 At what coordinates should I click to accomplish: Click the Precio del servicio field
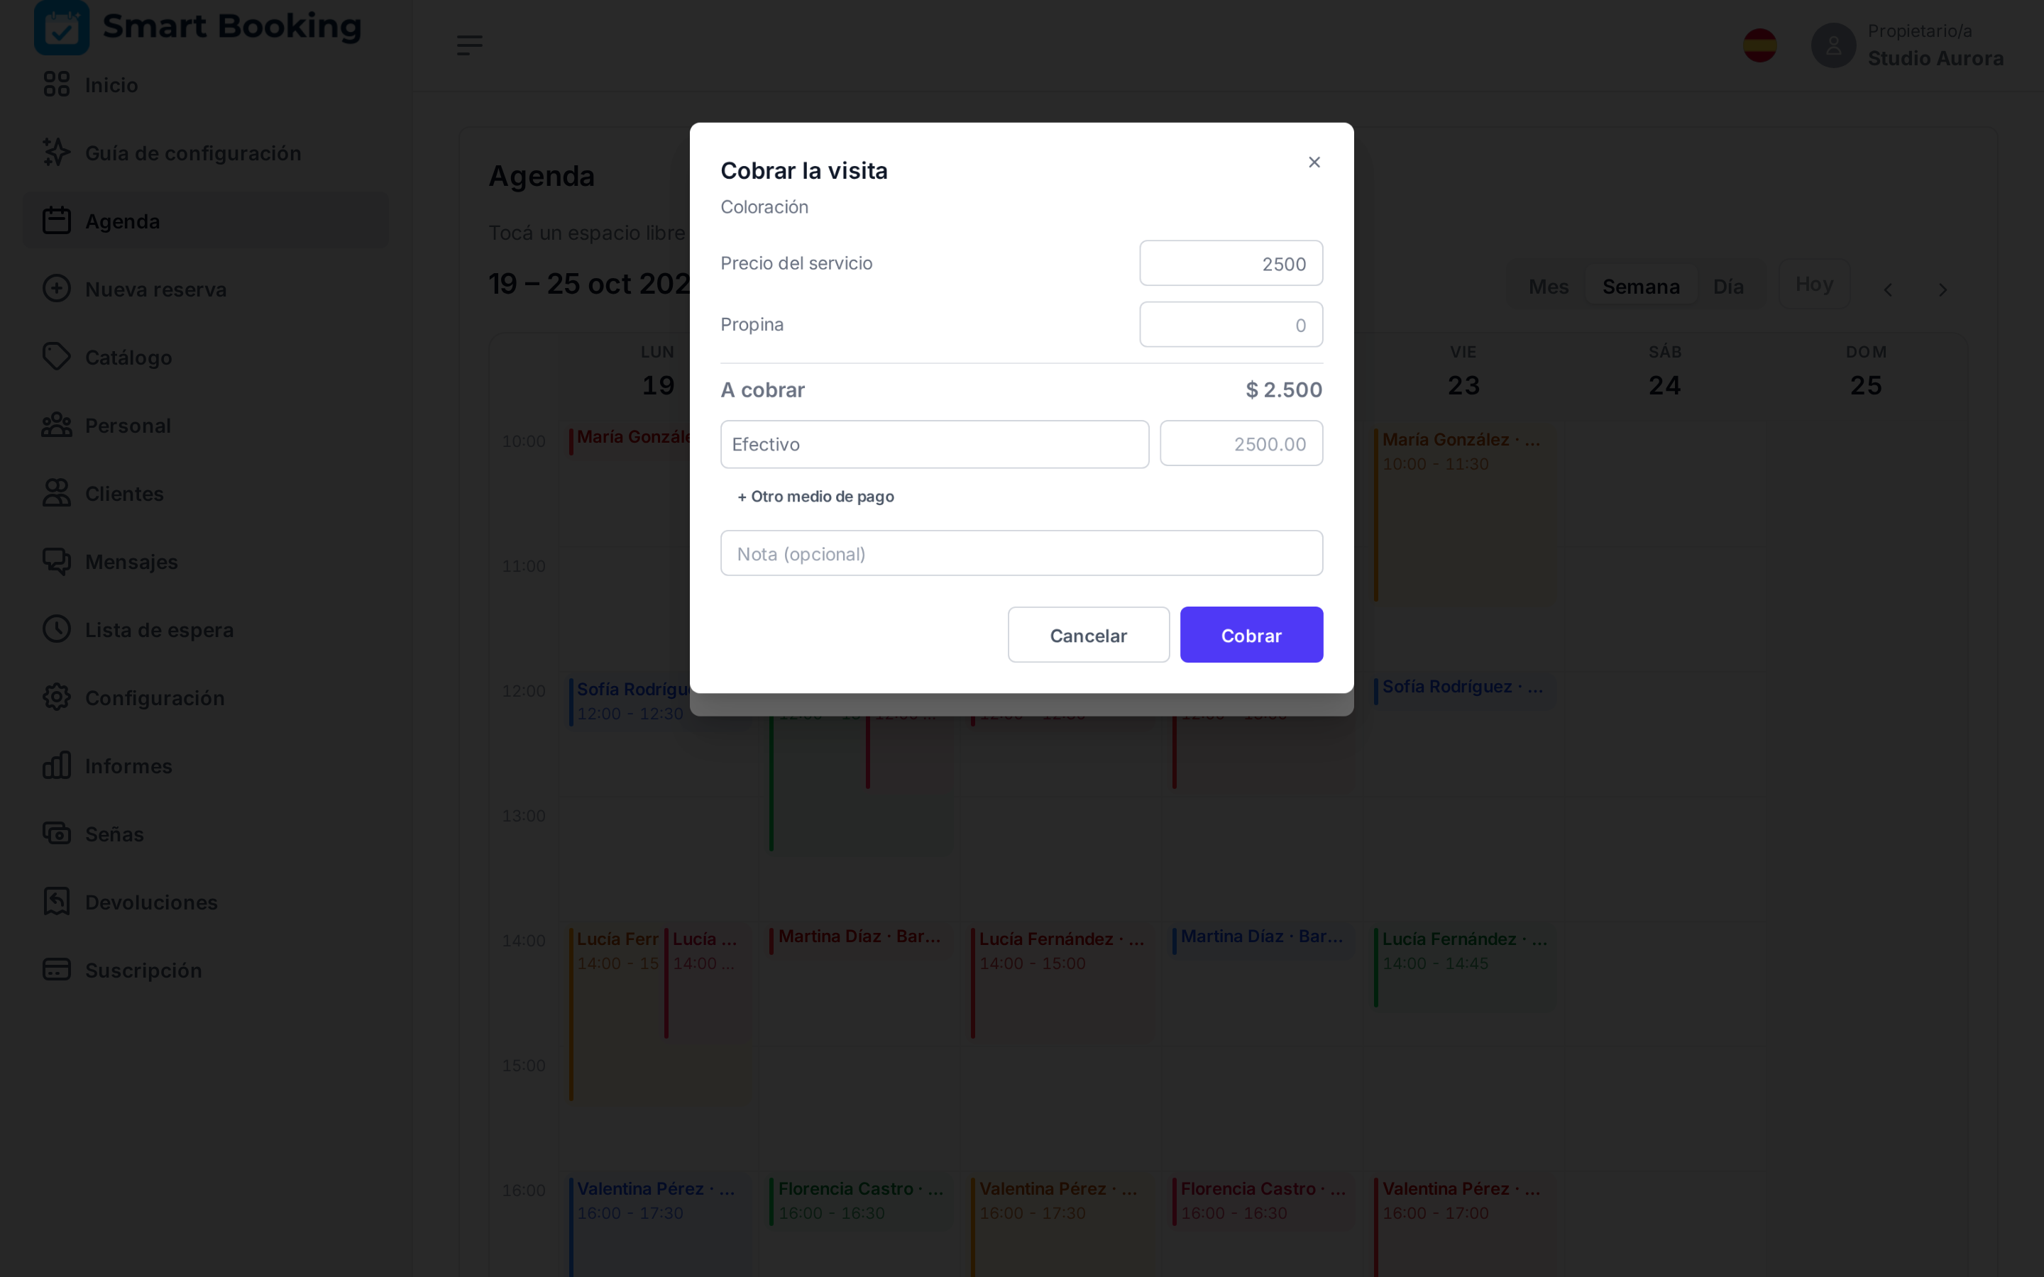click(x=1231, y=263)
